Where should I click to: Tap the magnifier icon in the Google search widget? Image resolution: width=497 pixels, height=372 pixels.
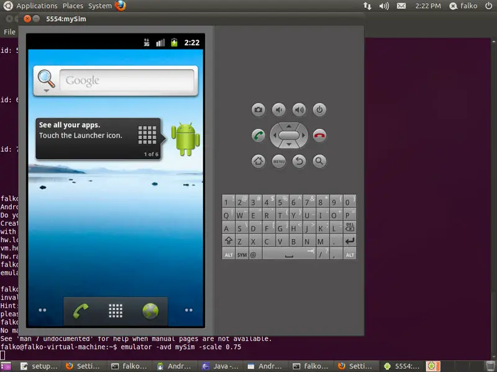pyautogui.click(x=46, y=79)
